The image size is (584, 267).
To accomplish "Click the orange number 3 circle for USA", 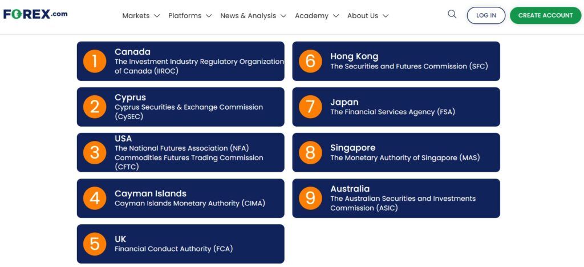I will point(95,152).
